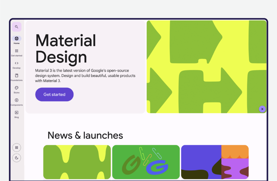Select the Material 'M' Home icon
Image resolution: width=277 pixels, height=181 pixels.
click(x=17, y=39)
